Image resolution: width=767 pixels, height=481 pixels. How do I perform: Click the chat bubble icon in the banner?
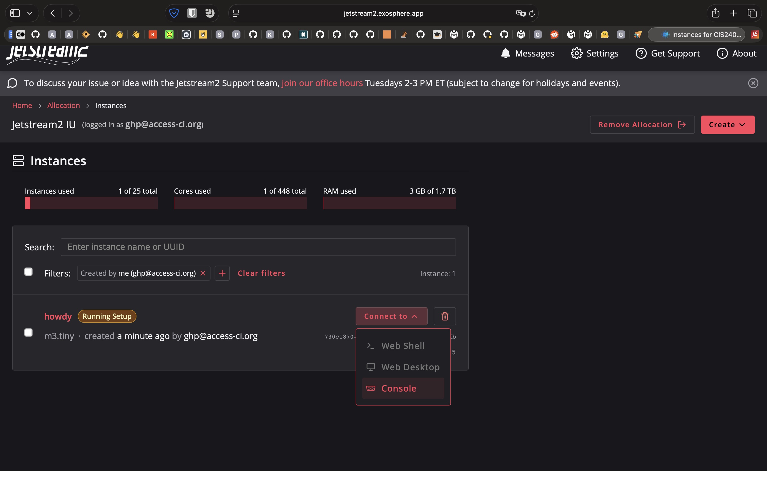coord(12,83)
